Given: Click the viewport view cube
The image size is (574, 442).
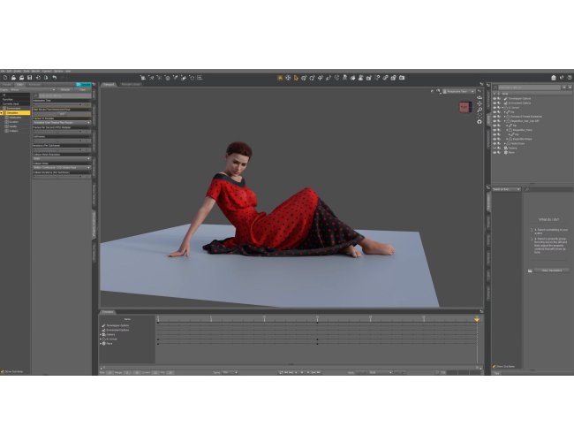Looking at the screenshot, I should point(464,107).
